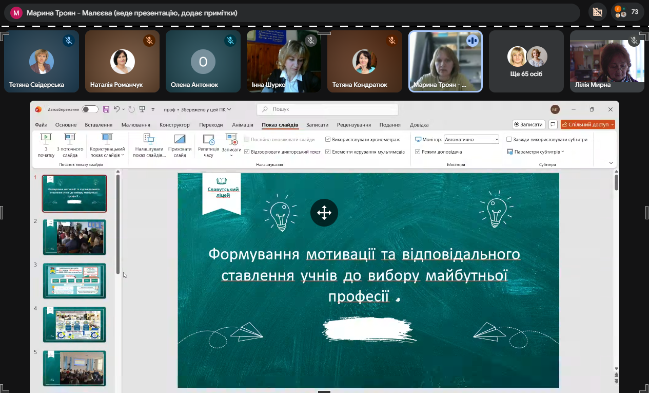Expand Subtitle Settings (Параметри субтитрів)

pos(536,152)
